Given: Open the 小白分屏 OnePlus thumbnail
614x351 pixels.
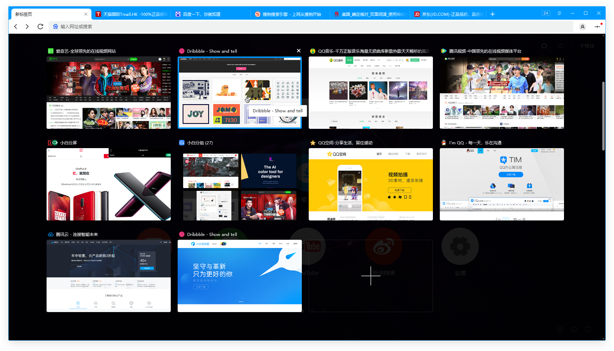Looking at the screenshot, I should click(x=109, y=184).
